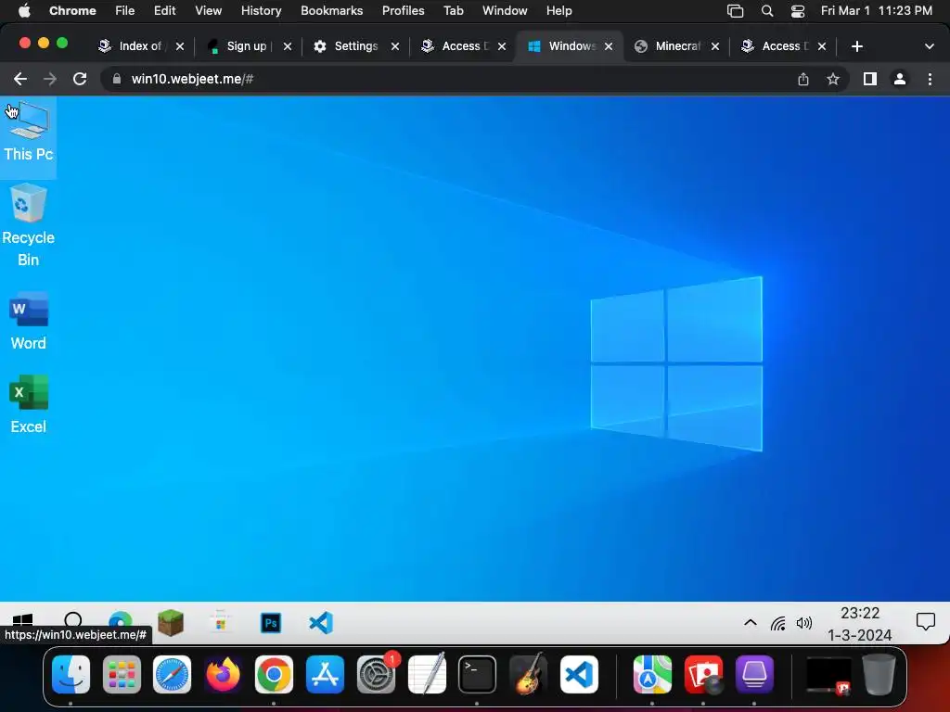Launch Safari from the Dock
950x712 pixels.
click(172, 675)
